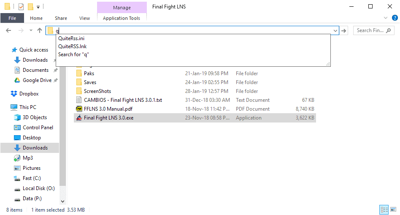Select highlighted Downloads under This PC

tap(30, 148)
